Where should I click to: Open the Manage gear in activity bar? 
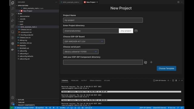pos(12,104)
